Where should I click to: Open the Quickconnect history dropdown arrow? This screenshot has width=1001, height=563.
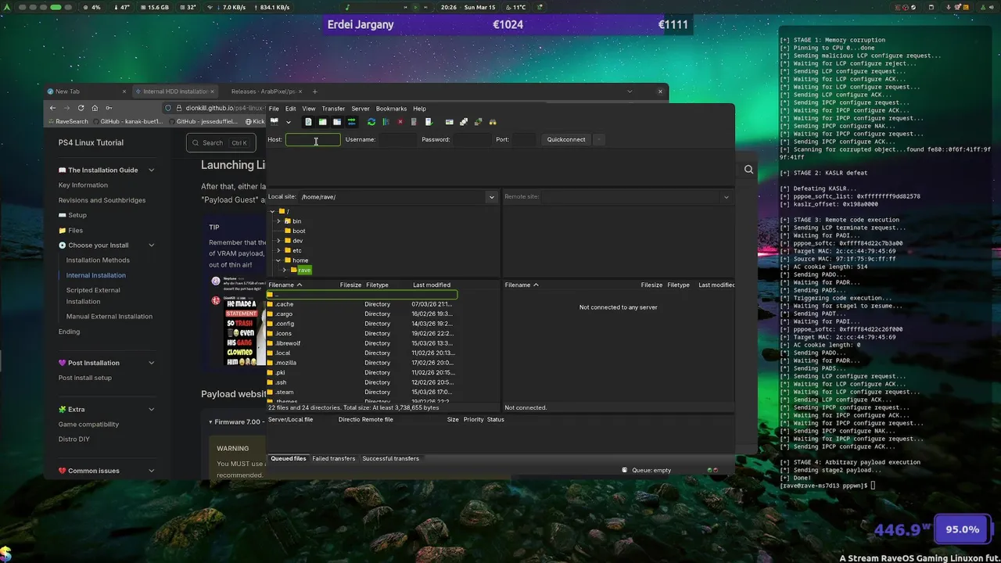point(599,139)
